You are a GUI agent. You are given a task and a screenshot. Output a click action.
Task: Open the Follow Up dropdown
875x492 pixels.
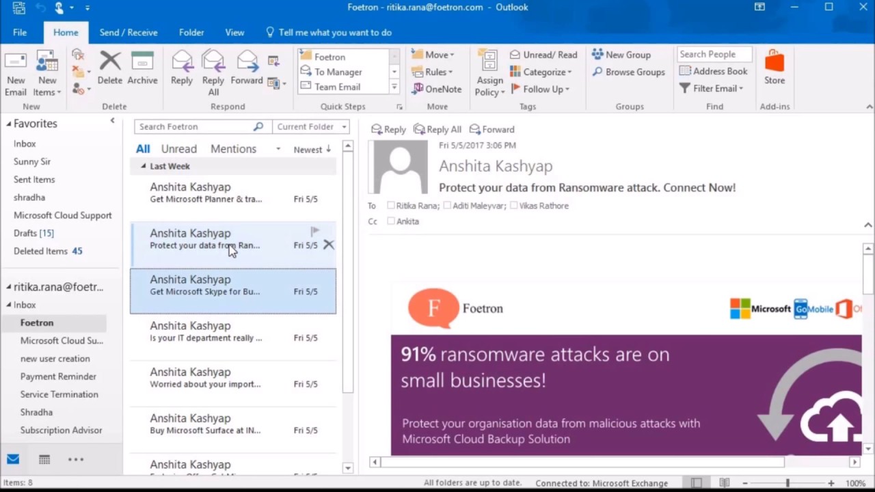540,89
